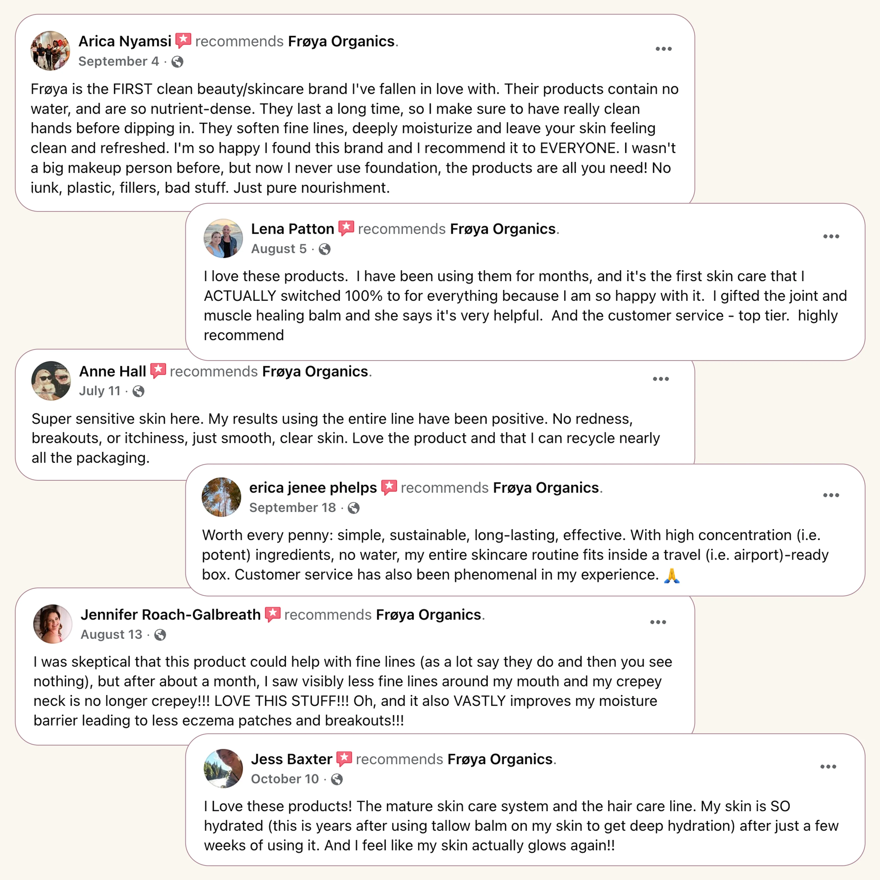
Task: Click the globe icon next to July 11
Action: (139, 391)
